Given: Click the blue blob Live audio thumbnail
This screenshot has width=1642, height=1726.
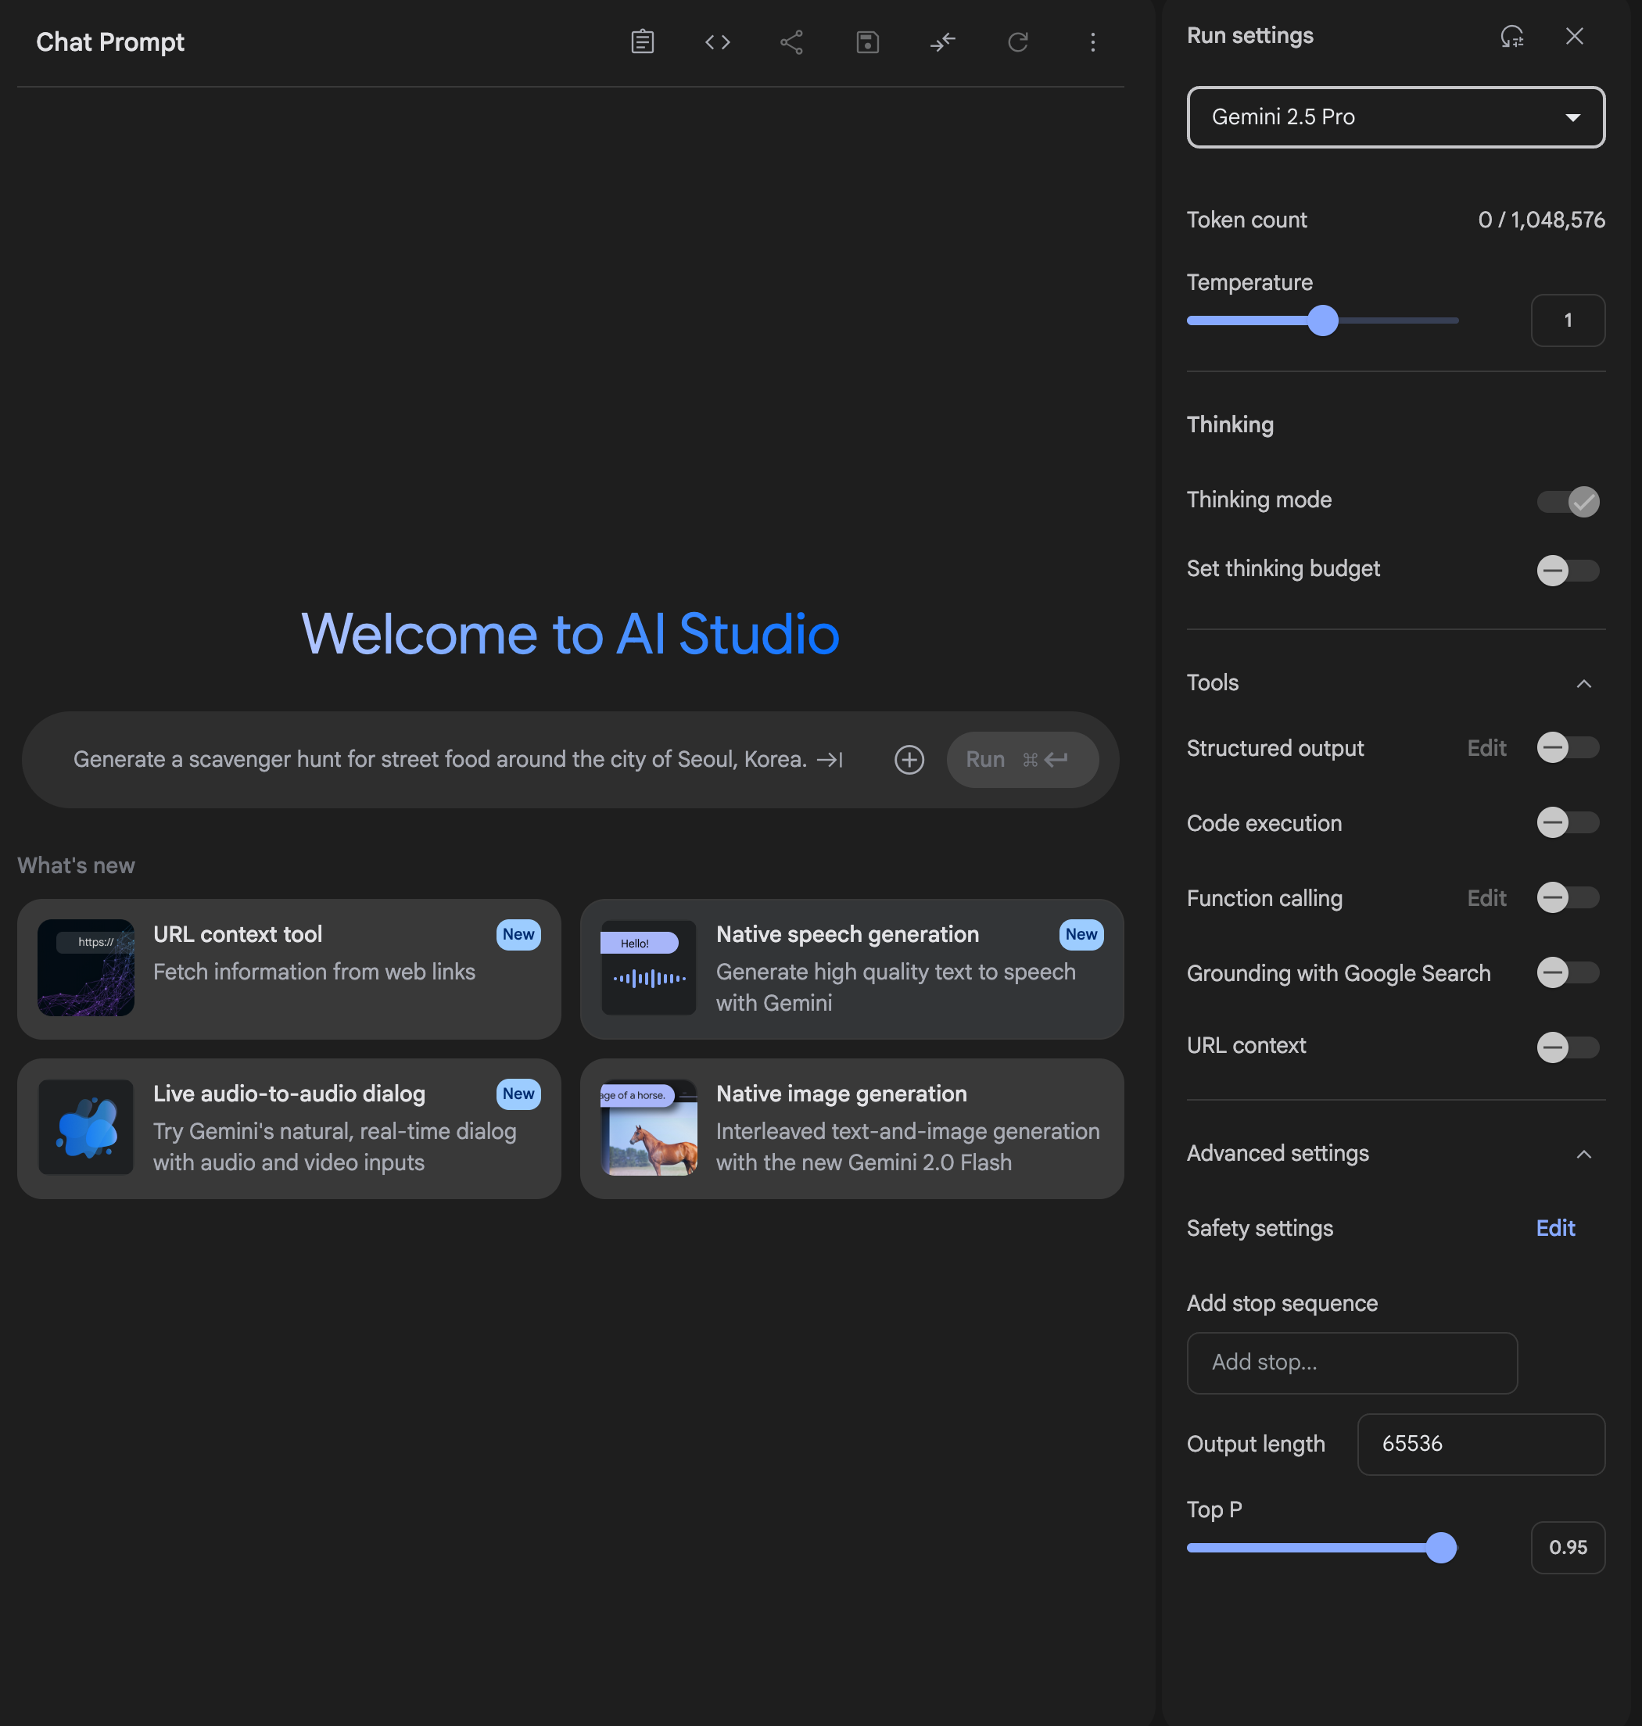Looking at the screenshot, I should (x=86, y=1126).
